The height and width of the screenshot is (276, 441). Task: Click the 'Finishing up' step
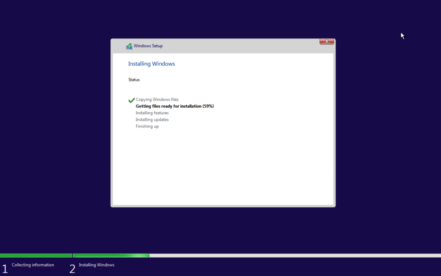pyautogui.click(x=147, y=126)
